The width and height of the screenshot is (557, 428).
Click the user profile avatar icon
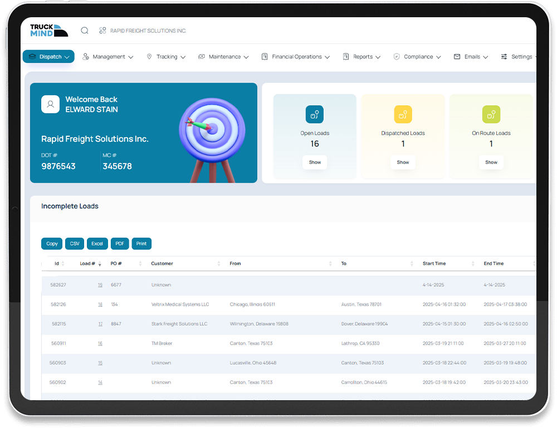coord(50,104)
